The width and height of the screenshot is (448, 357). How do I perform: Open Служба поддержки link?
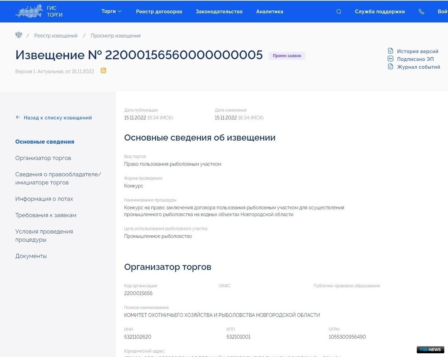click(x=380, y=12)
